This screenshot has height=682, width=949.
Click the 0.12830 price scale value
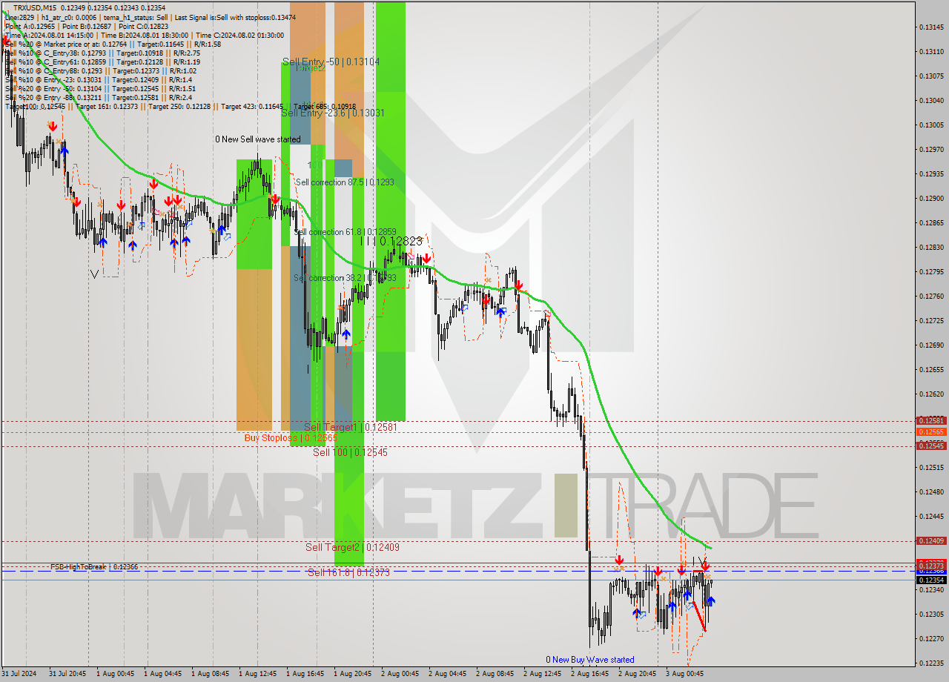(x=931, y=248)
